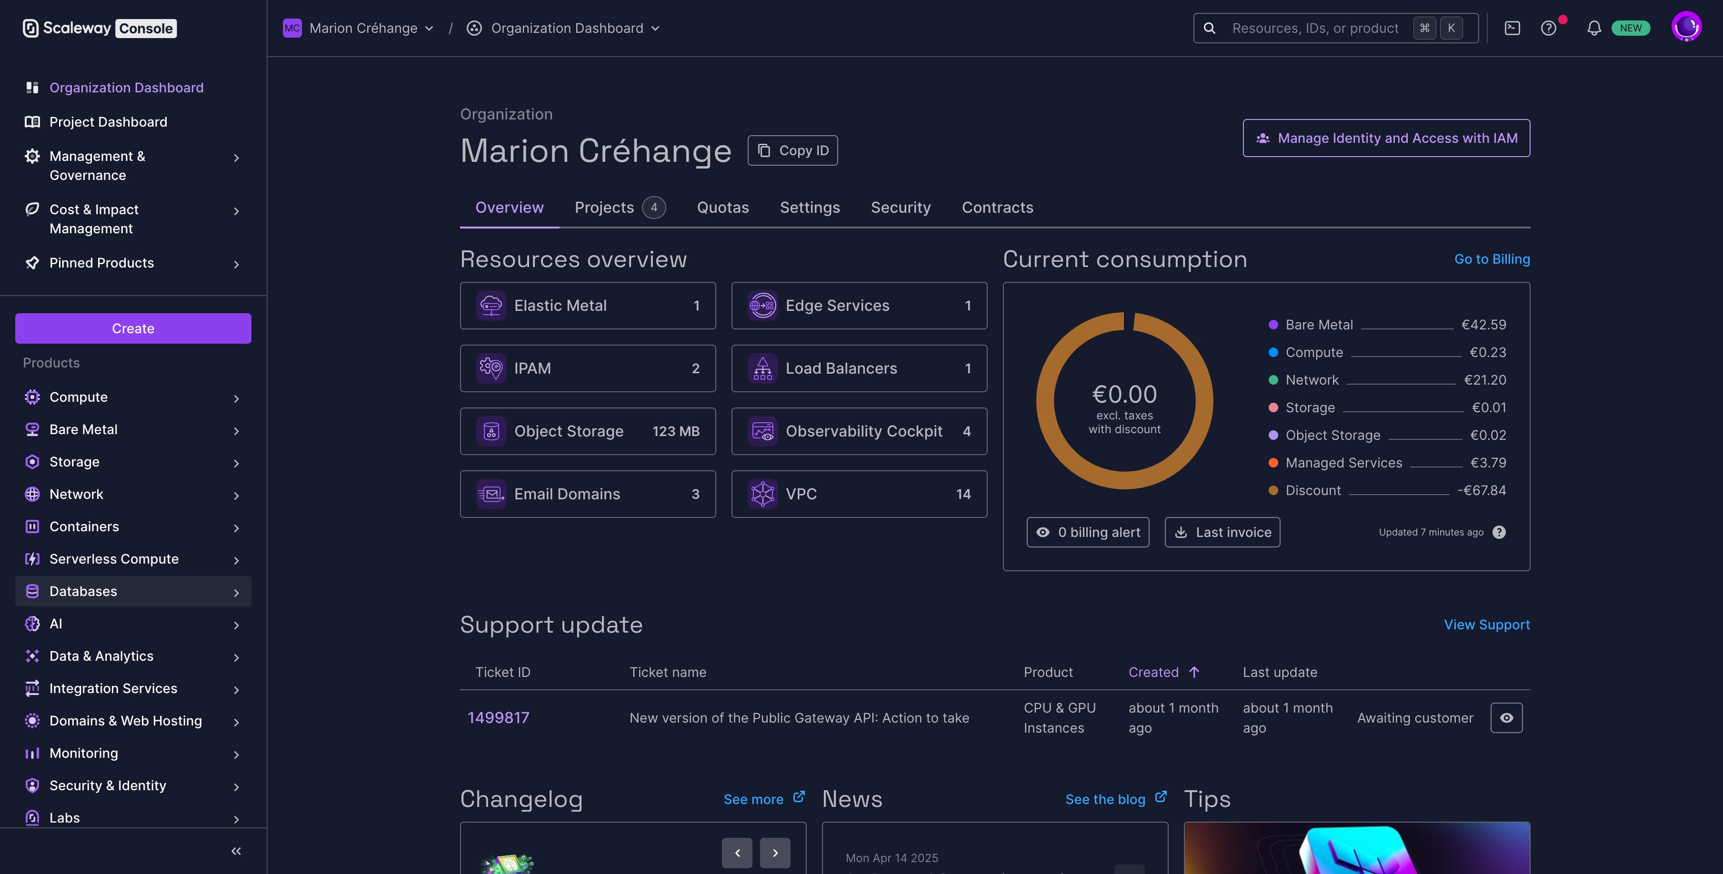Expand the Compute chevron

[236, 398]
